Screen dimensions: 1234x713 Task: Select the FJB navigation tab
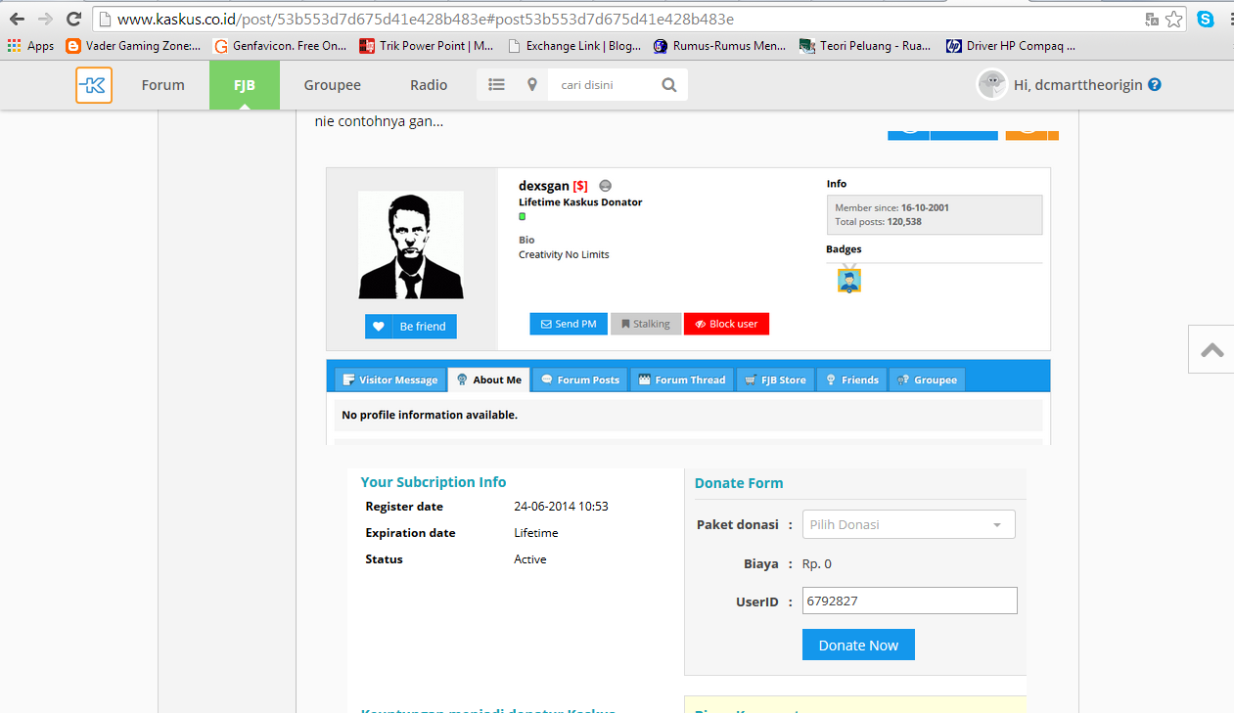245,85
